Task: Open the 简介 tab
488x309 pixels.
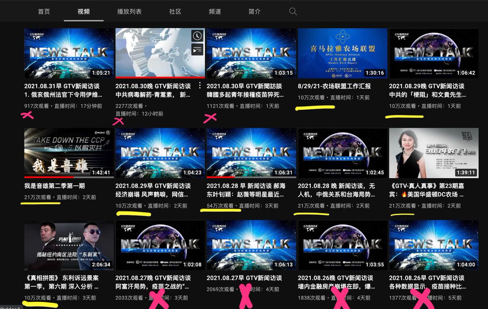Action: (254, 11)
